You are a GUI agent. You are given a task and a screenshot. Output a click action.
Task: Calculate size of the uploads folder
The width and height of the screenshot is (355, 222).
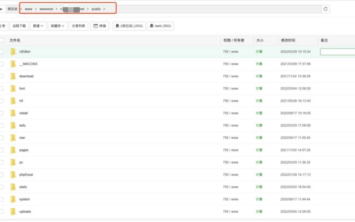pos(259,212)
